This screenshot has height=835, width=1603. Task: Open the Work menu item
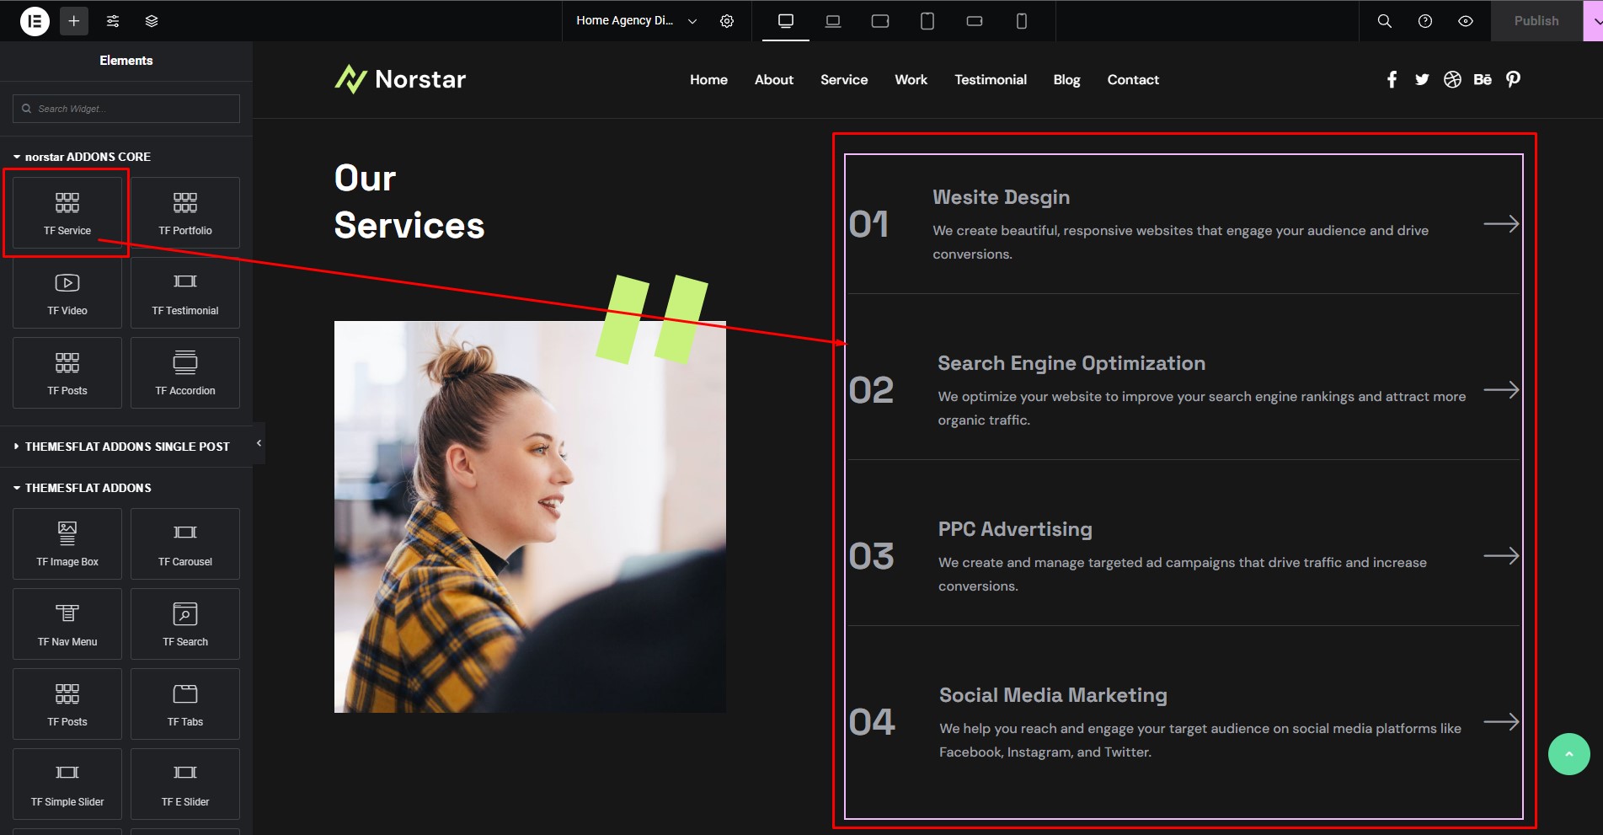click(911, 79)
